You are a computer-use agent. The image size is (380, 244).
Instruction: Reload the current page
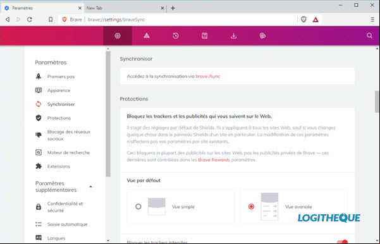[x=30, y=20]
